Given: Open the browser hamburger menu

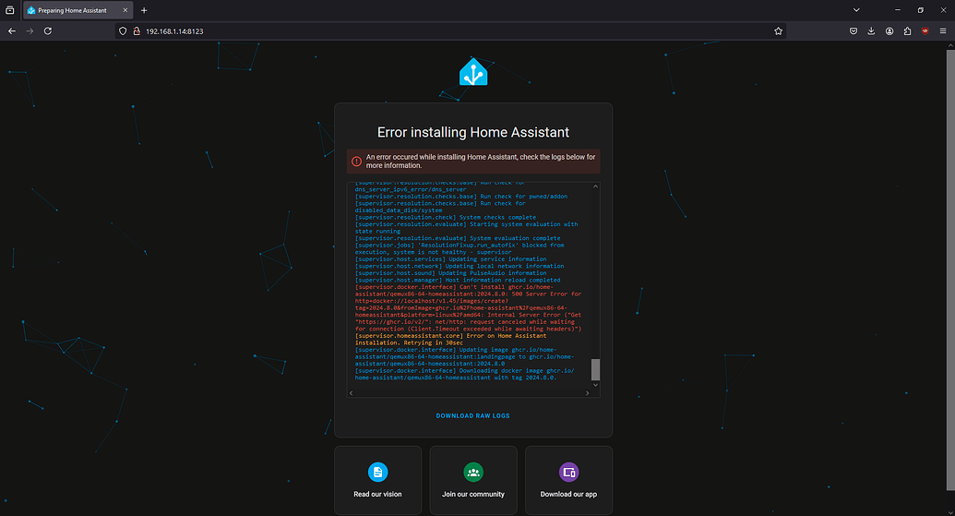Looking at the screenshot, I should [x=943, y=31].
